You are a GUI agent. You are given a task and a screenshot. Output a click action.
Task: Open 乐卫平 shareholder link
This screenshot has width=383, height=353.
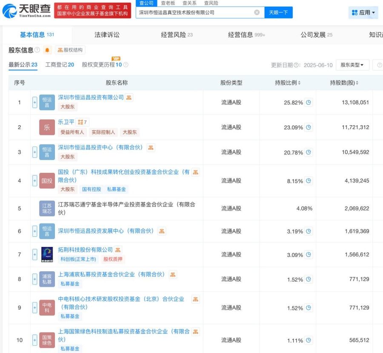66,122
